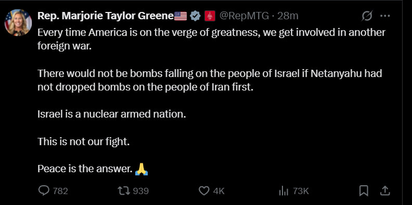Open the repost arrows menu

pos(124,191)
